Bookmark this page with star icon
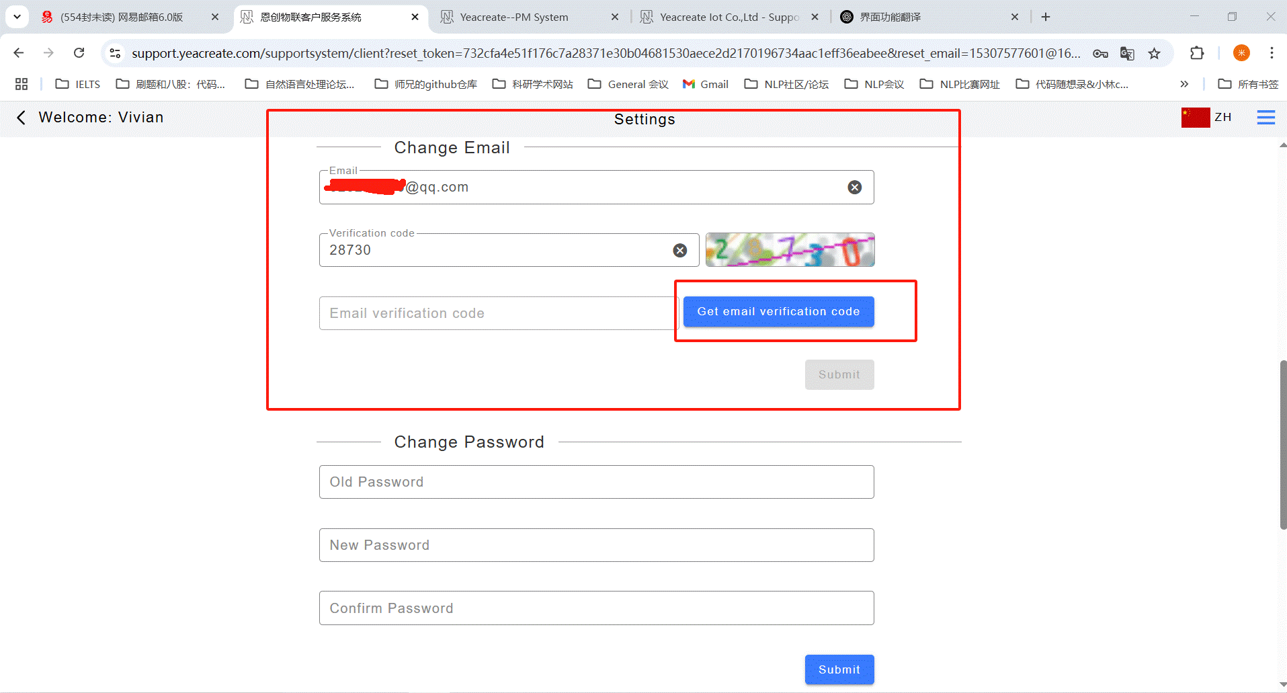This screenshot has width=1287, height=693. point(1154,54)
